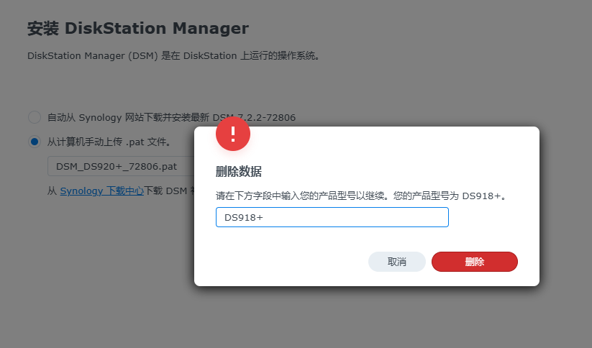592x348 pixels.
Task: Select the manual .pat upload radio option
Action: click(35, 142)
